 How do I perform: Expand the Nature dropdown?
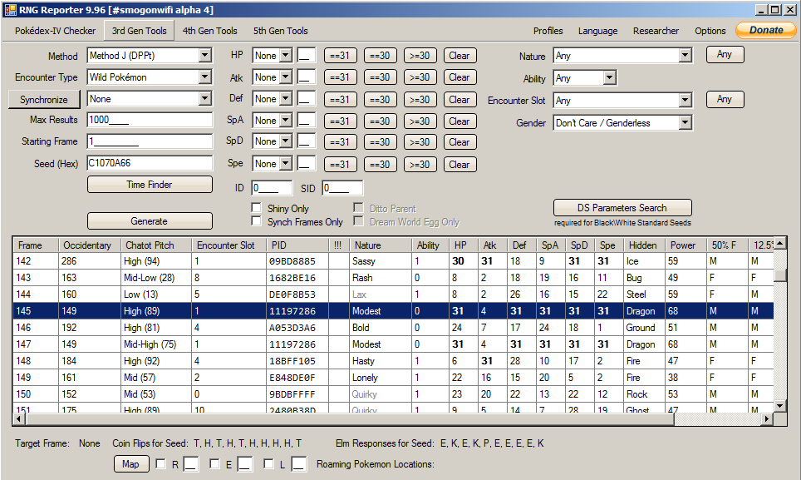685,57
